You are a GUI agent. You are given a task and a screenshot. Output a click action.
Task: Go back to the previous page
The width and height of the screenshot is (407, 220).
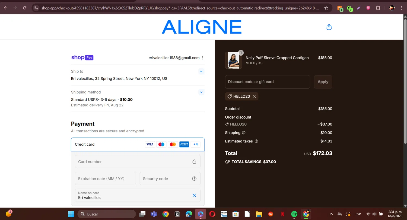[6, 8]
